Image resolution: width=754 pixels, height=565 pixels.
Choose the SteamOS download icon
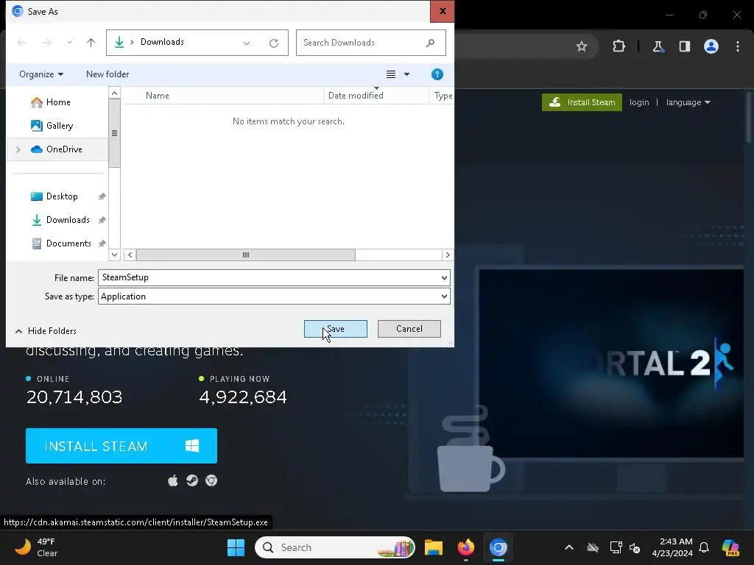coord(192,480)
